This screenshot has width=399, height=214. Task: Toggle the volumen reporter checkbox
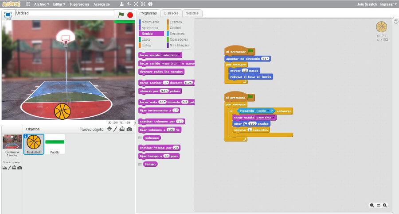click(x=140, y=138)
